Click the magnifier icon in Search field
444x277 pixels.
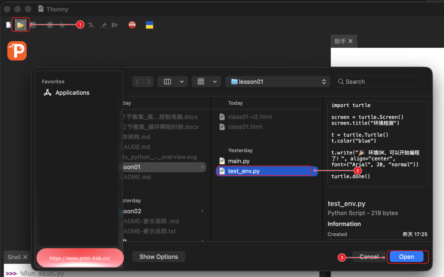click(341, 82)
